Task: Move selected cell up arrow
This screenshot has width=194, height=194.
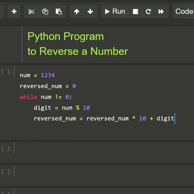Action: click(77, 12)
